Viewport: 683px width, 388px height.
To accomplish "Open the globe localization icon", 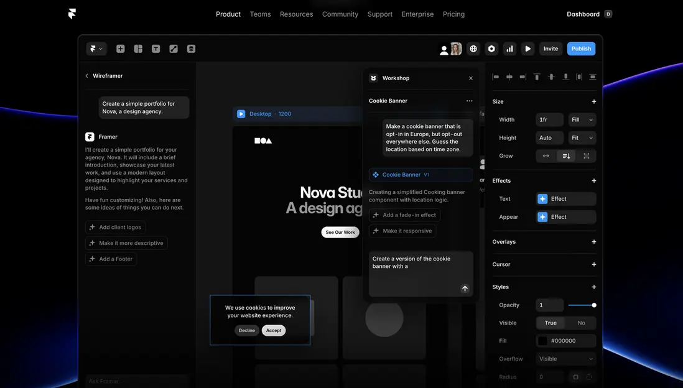I will pyautogui.click(x=473, y=48).
